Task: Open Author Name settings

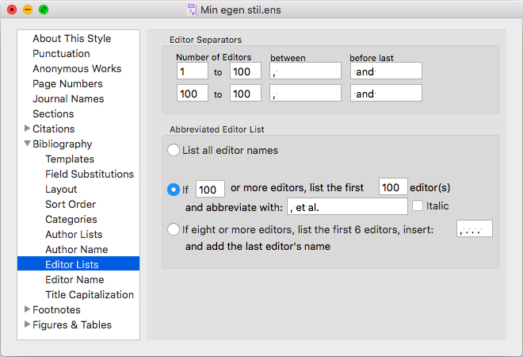Action: tap(76, 249)
